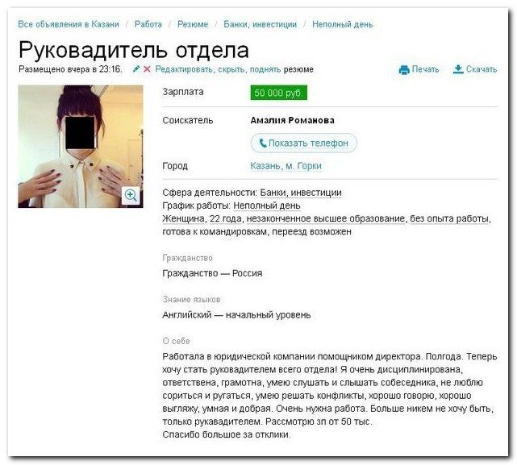The width and height of the screenshot is (517, 465).
Task: Click the 'Редактировать' link
Action: (x=183, y=69)
